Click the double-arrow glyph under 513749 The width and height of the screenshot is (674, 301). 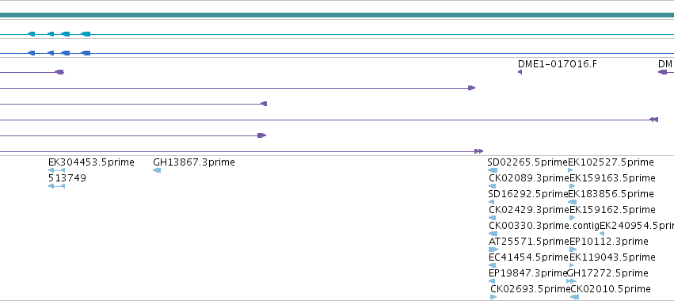point(57,186)
